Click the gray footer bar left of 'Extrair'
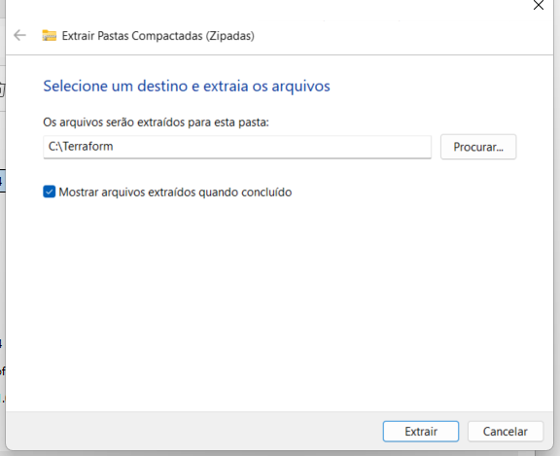This screenshot has width=560, height=456. [192, 432]
